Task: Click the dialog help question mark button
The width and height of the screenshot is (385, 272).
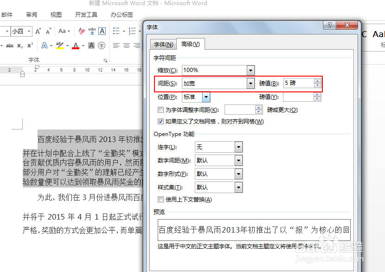Action: (329, 25)
